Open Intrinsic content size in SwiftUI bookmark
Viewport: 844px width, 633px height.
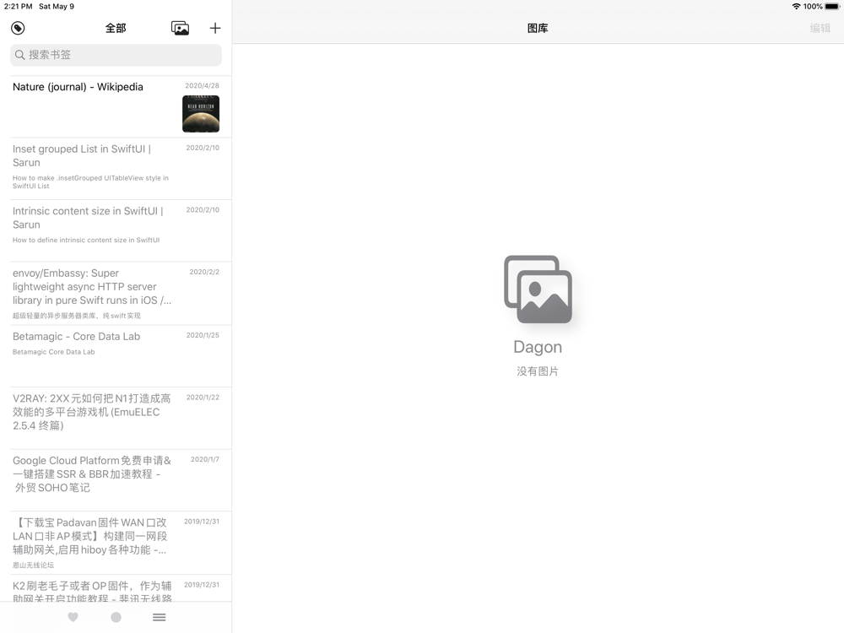click(116, 231)
